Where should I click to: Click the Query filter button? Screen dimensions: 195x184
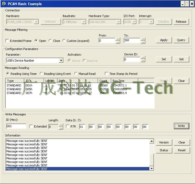[x=181, y=40]
